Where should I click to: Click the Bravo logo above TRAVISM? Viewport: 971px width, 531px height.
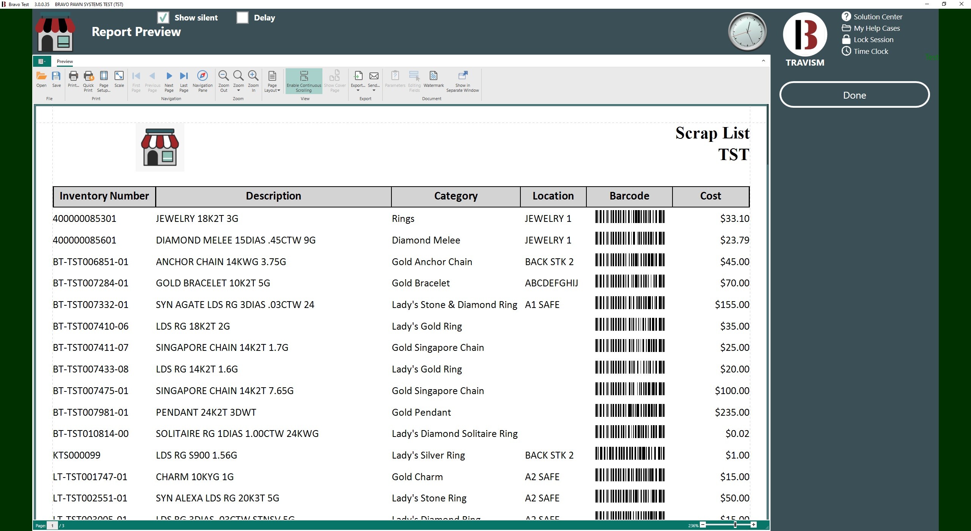click(x=805, y=34)
